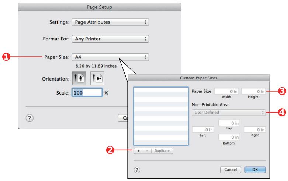Image resolution: width=288 pixels, height=181 pixels.
Task: Add a new custom paper size with plus
Action: [x=139, y=151]
